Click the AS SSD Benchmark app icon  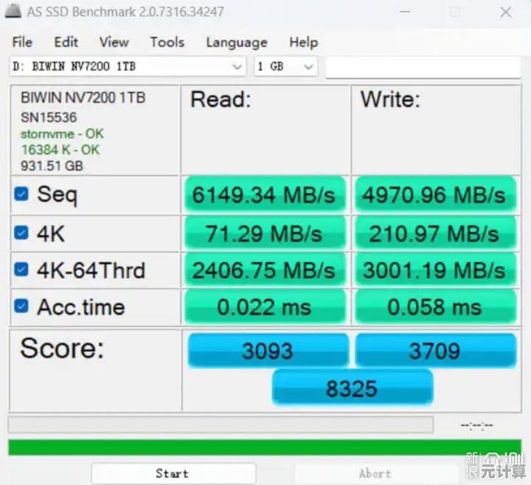pyautogui.click(x=13, y=11)
